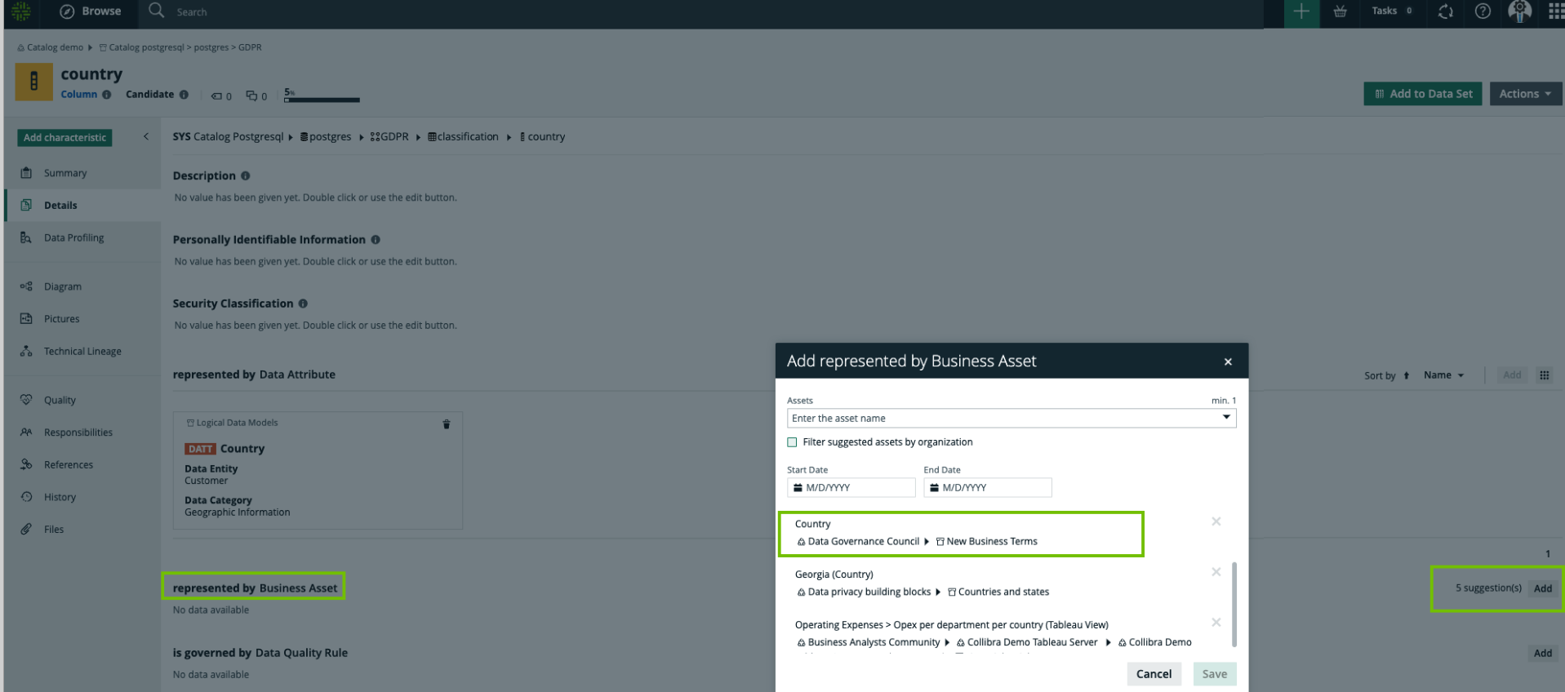Click the green plus create icon
Screen dimensions: 1565x692
[1301, 11]
